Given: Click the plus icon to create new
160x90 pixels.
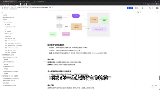Looking at the screenshot, I should (153, 8).
